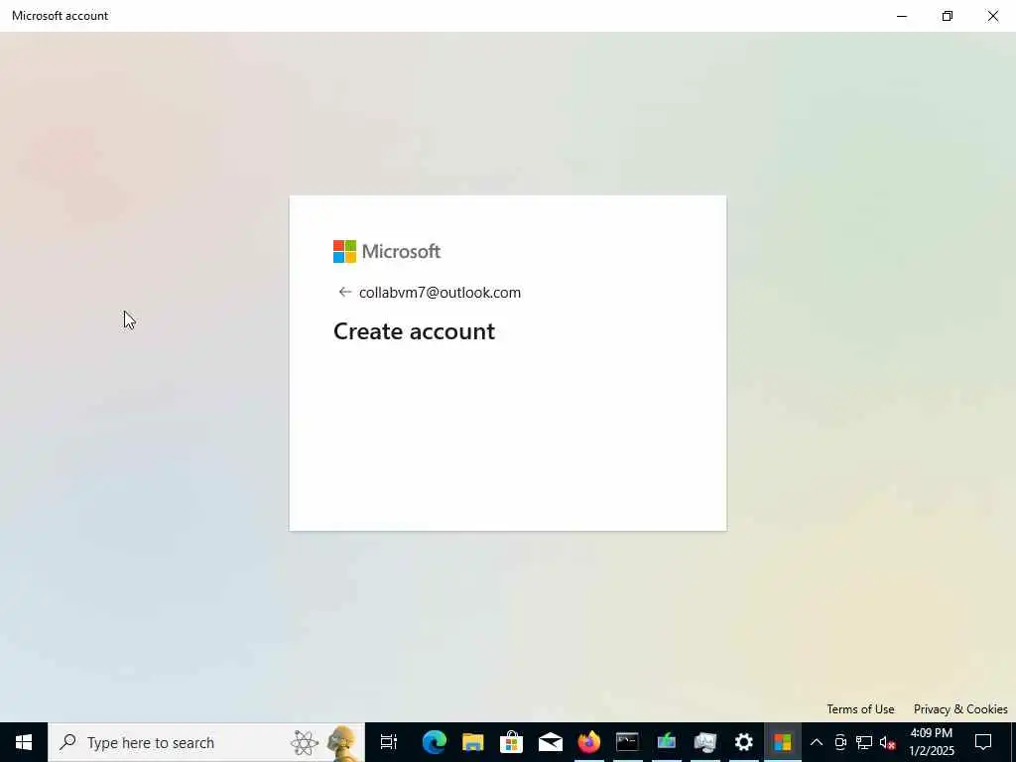Screen dimensions: 1016x762
Task: Open Microsoft Store from the taskbar
Action: tap(511, 742)
